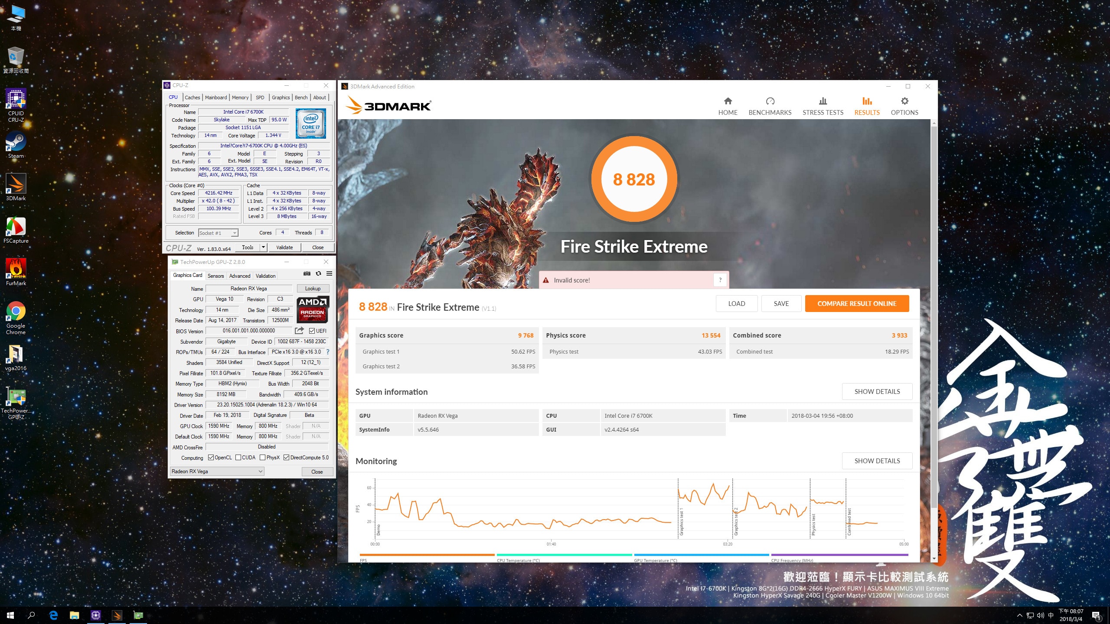Switch to the Caches tab in CPU-Z
The width and height of the screenshot is (1110, 624).
pos(193,97)
